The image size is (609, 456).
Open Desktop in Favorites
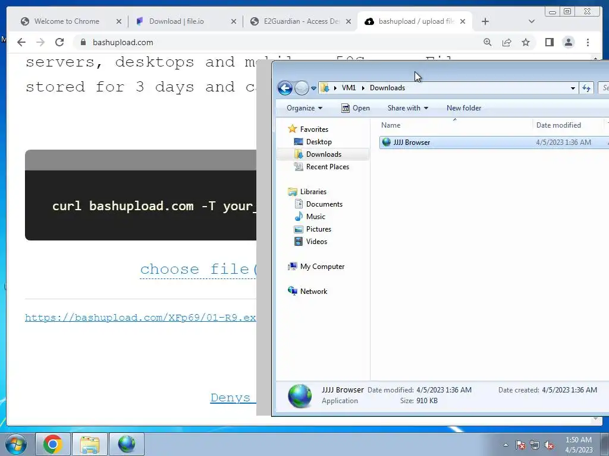click(319, 141)
